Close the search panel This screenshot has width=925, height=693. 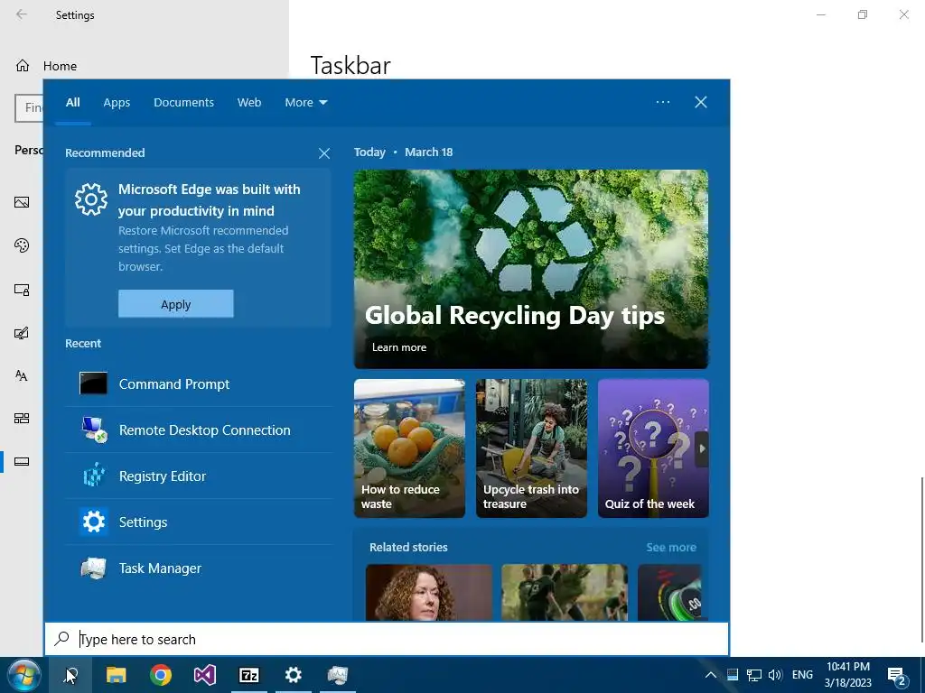click(701, 102)
